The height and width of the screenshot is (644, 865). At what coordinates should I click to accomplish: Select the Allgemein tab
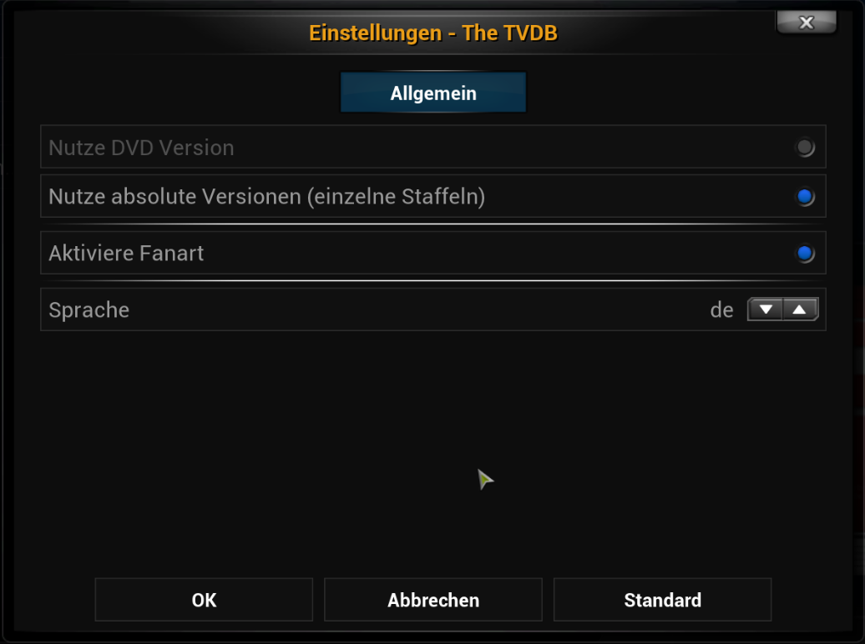click(x=433, y=93)
